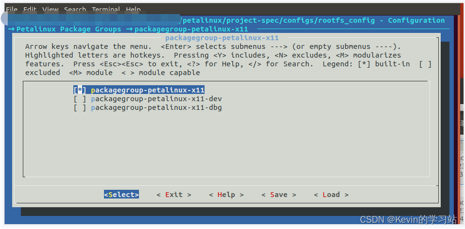Open the Edit menu
Image resolution: width=465 pixels, height=229 pixels.
(x=30, y=9)
